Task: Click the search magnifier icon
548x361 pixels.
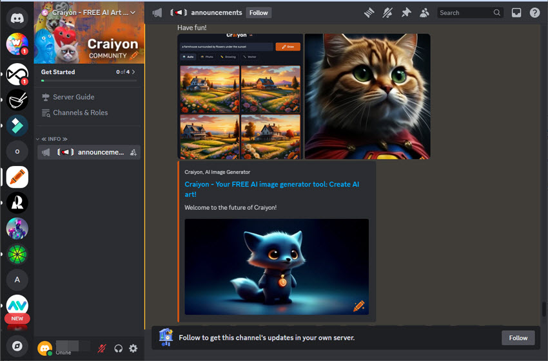Action: click(x=496, y=13)
